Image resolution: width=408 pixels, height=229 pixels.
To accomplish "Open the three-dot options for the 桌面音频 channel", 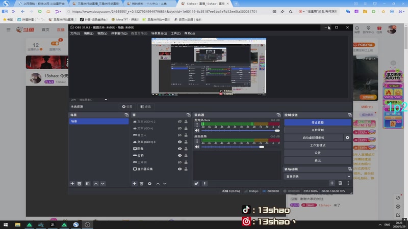I will pos(197,141).
